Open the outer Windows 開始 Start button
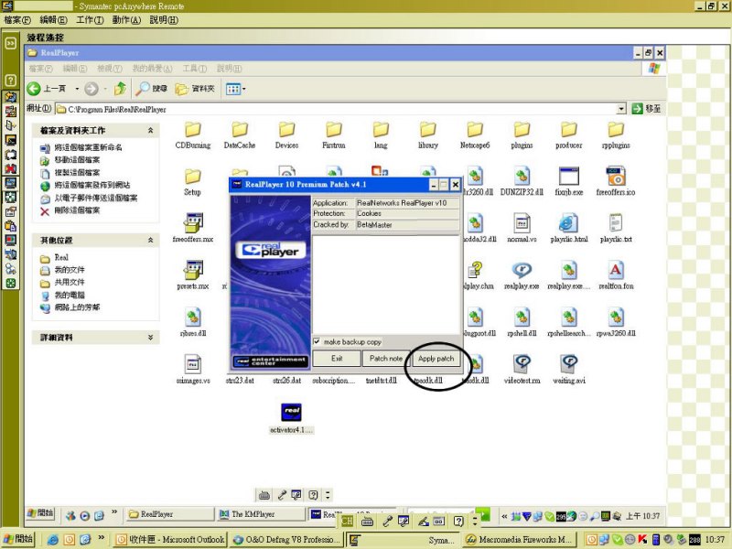This screenshot has width=732, height=549. coord(17,539)
